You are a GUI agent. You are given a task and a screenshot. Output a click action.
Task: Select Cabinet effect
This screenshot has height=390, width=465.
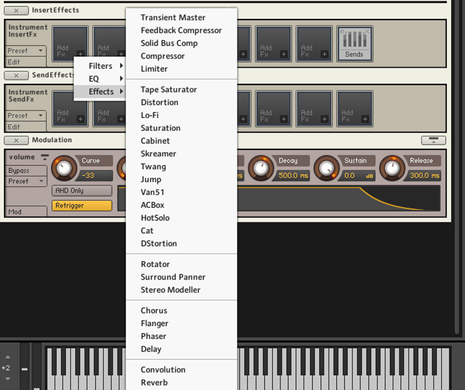[181, 141]
